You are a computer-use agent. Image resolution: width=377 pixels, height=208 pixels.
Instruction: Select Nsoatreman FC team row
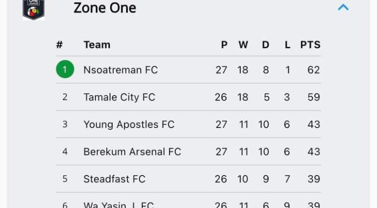[x=188, y=70]
